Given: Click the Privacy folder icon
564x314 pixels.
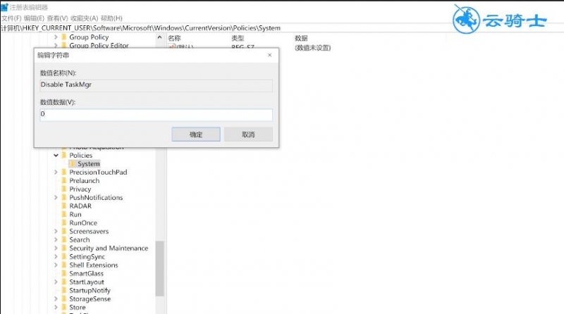Looking at the screenshot, I should click(x=64, y=189).
